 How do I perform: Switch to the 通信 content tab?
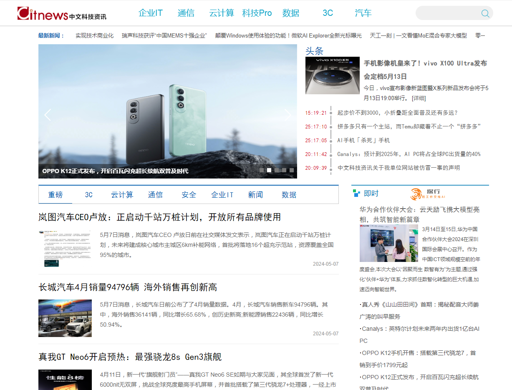click(156, 195)
